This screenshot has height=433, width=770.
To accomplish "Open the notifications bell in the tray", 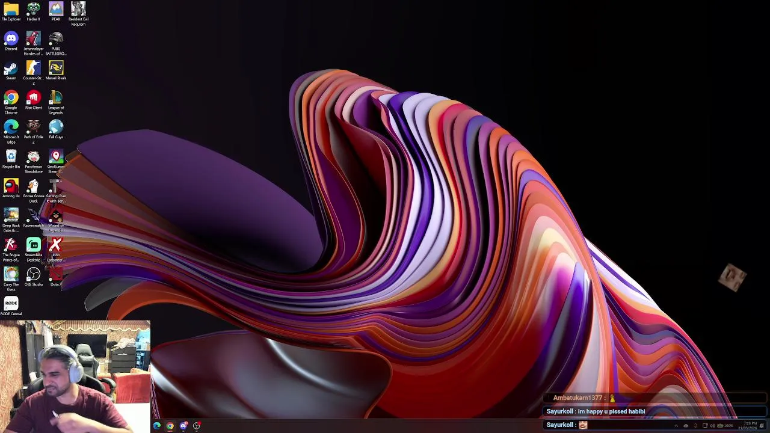I will pos(762,426).
